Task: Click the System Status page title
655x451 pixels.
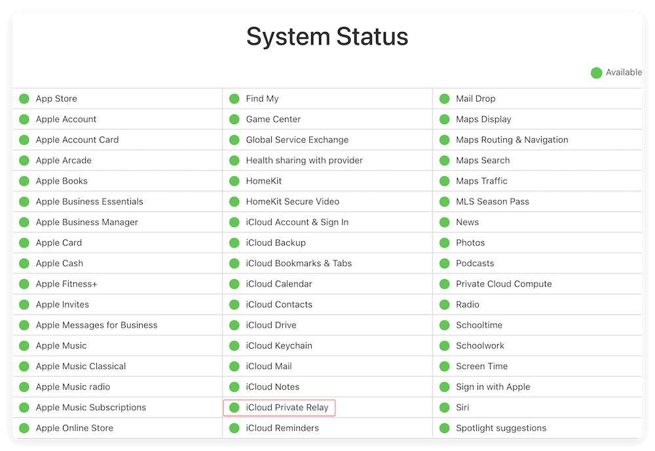Action: tap(327, 37)
